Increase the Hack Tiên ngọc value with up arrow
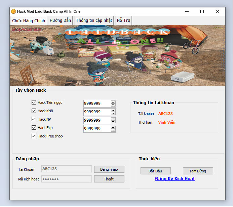The width and height of the screenshot is (233, 207). coord(113,102)
